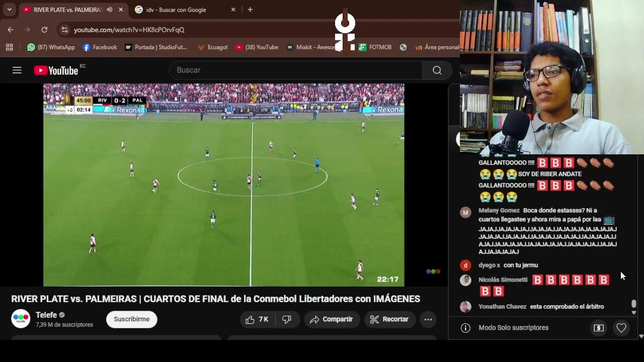
Task: Click the dyego x username in chat
Action: click(x=490, y=265)
